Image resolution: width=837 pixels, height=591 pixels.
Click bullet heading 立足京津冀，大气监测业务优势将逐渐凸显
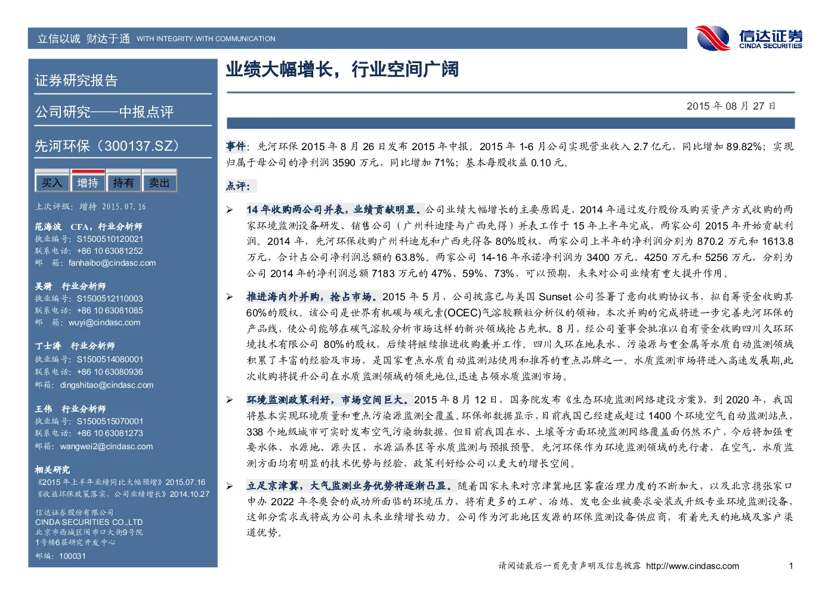(x=350, y=486)
